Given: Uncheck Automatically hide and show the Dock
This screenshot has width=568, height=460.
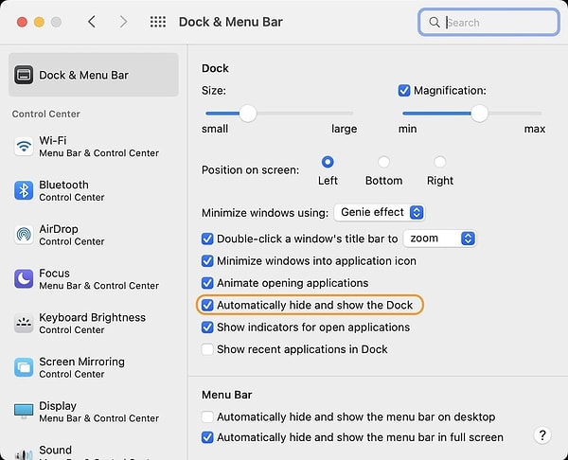Looking at the screenshot, I should tap(207, 305).
